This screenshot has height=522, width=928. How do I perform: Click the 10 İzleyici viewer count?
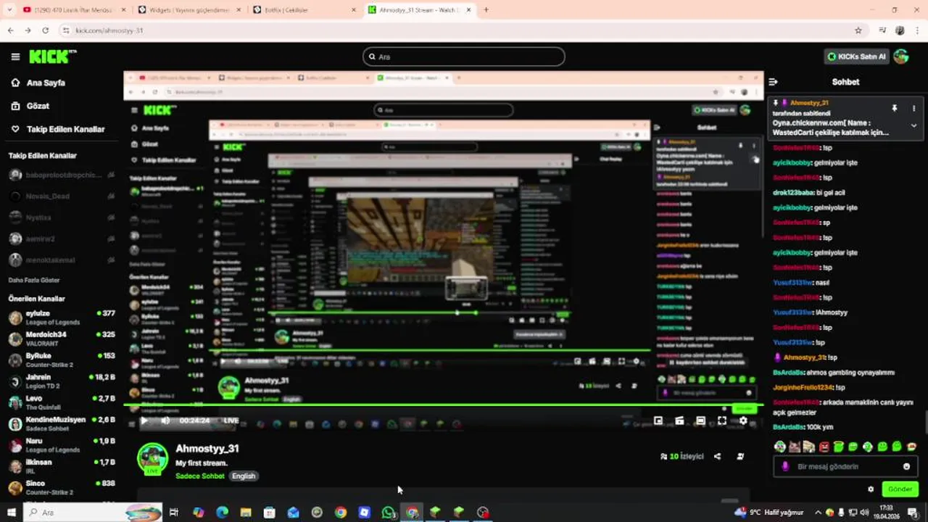point(681,457)
